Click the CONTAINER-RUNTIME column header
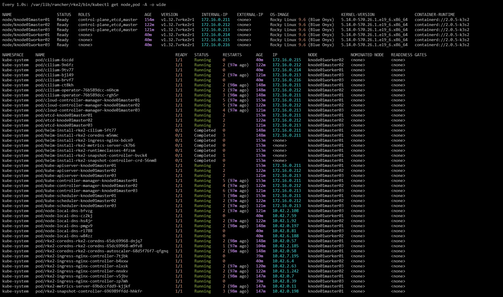The width and height of the screenshot is (503, 297). (x=435, y=14)
